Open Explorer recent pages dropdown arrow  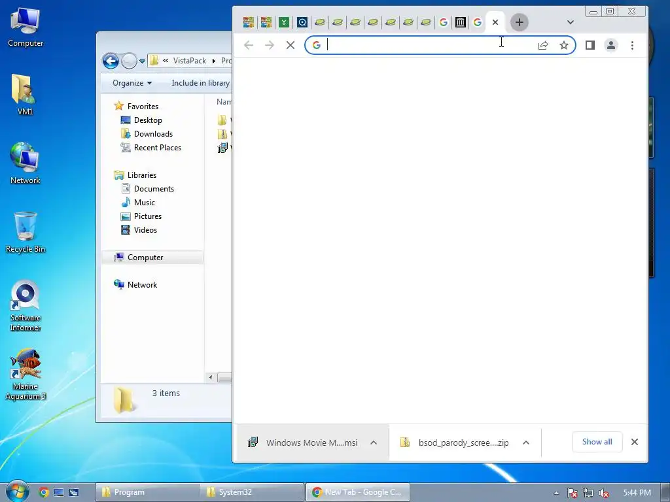[142, 61]
